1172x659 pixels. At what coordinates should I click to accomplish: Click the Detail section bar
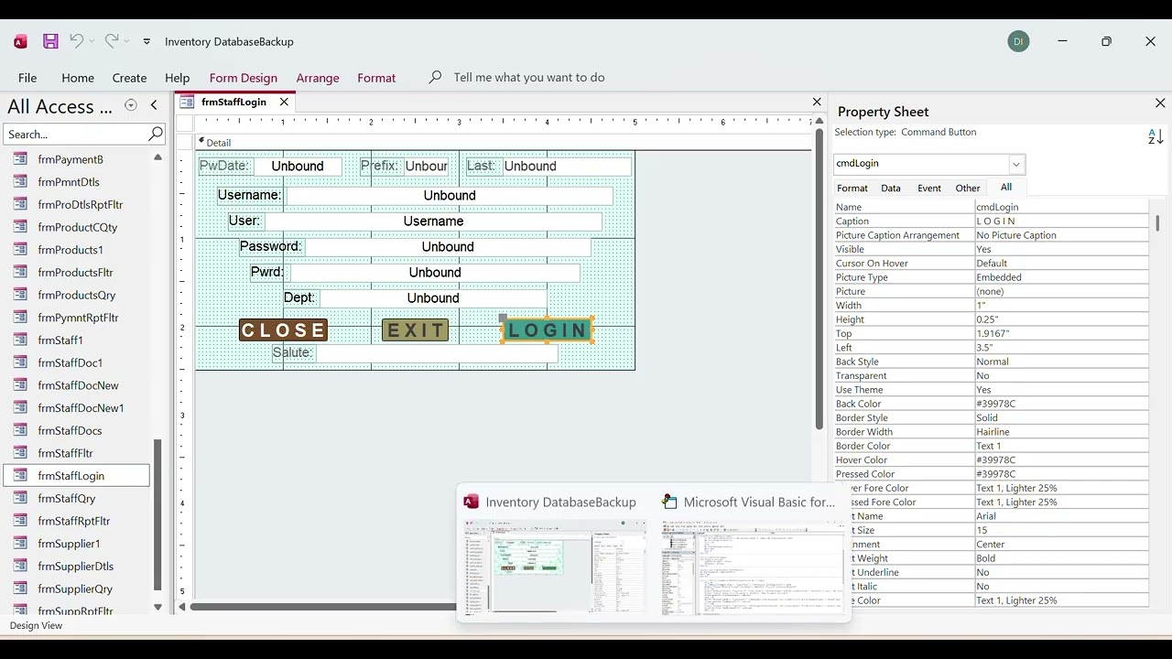505,143
